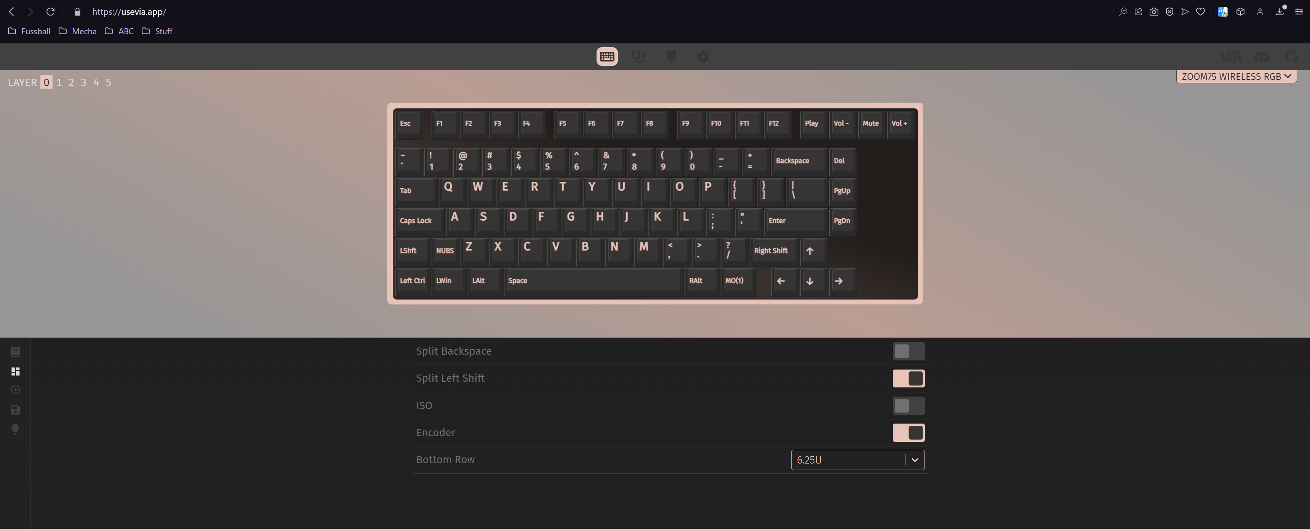This screenshot has width=1310, height=529.
Task: Turn off the Encoder toggle
Action: [908, 432]
